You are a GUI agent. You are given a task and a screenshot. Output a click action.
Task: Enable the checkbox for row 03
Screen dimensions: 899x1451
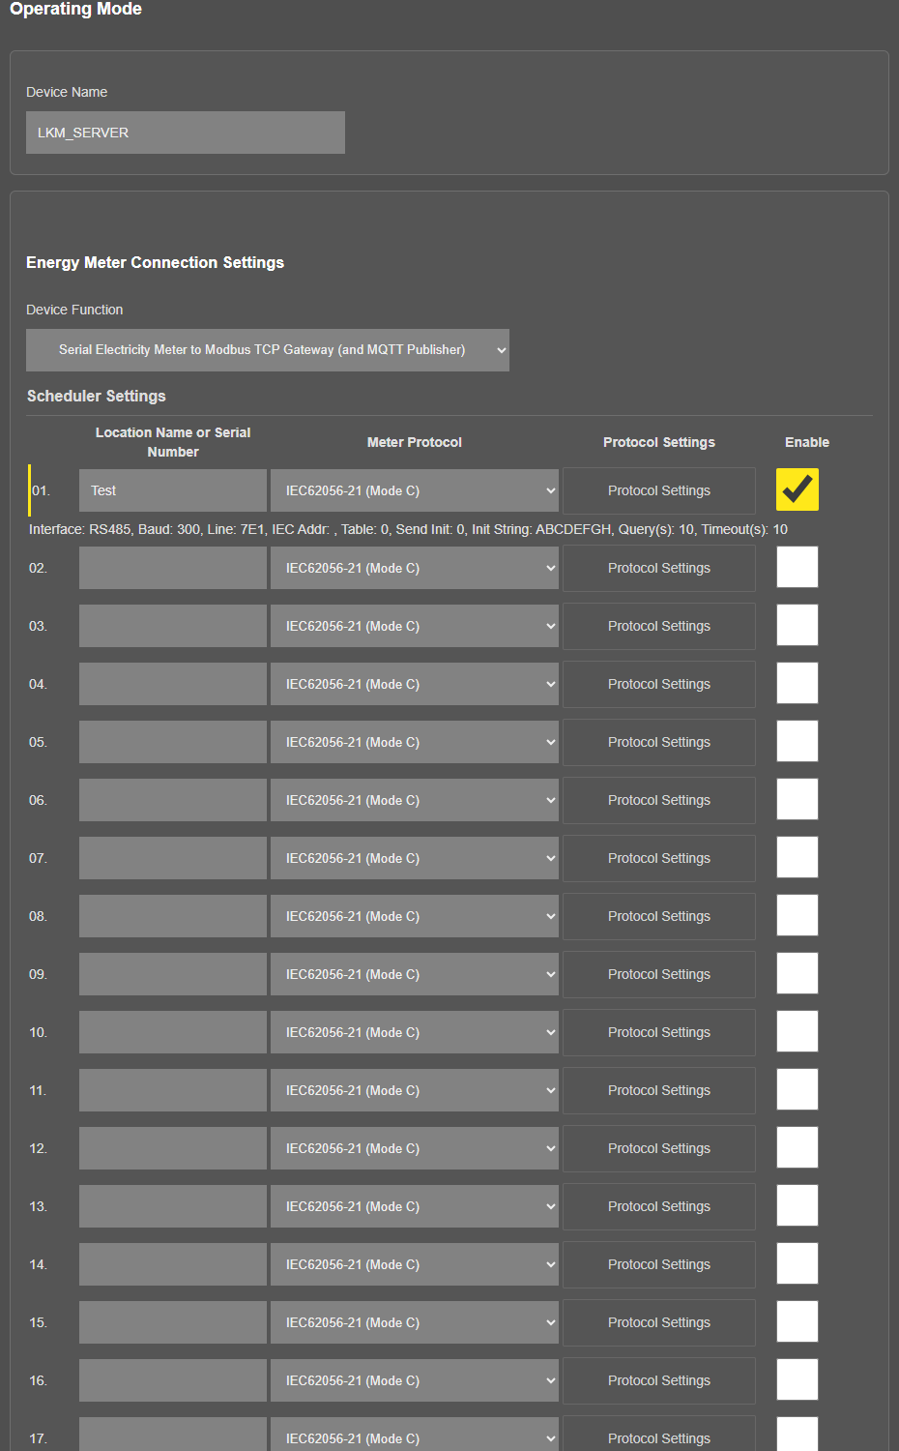click(x=797, y=625)
